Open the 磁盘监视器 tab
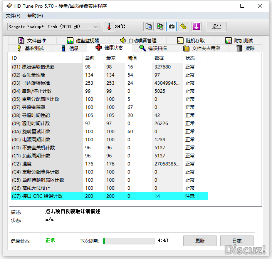 click(x=83, y=40)
